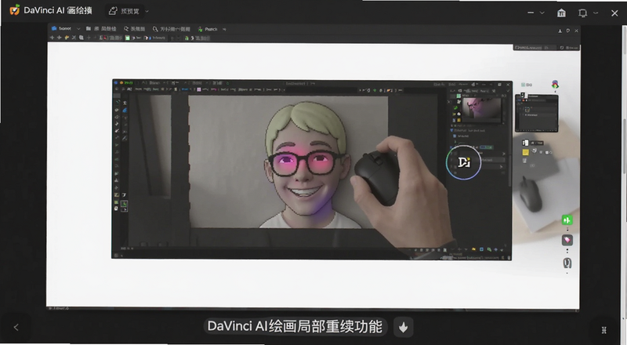Open the preview mode dropdown in title bar
The width and height of the screenshot is (627, 345).
click(x=128, y=11)
